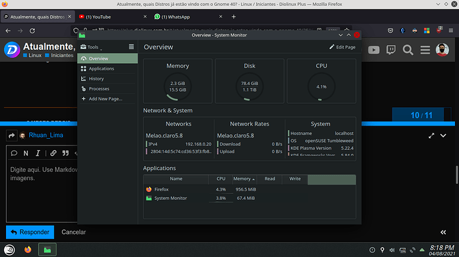
Task: Click the Responder button
Action: [x=30, y=232]
